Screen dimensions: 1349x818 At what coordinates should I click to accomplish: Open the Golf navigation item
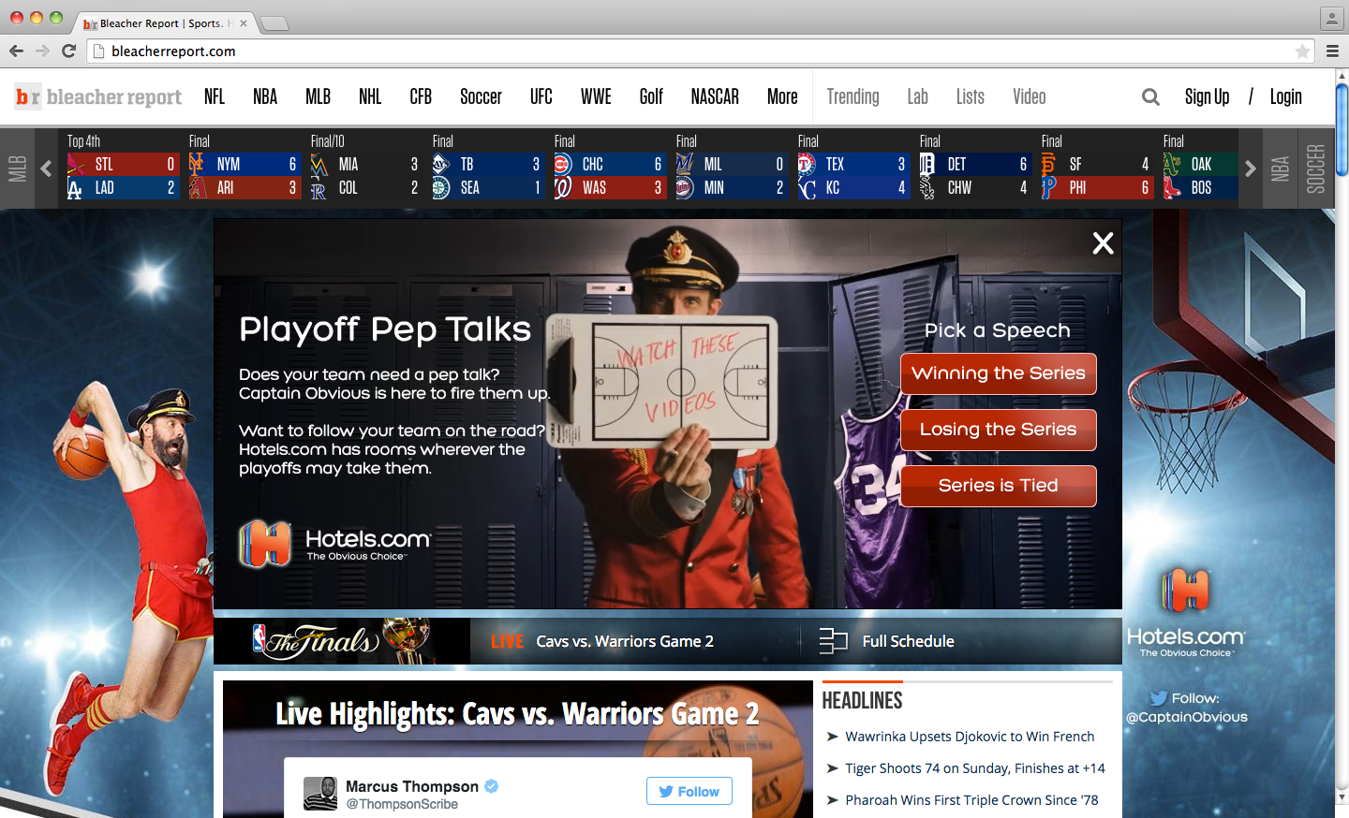tap(651, 96)
